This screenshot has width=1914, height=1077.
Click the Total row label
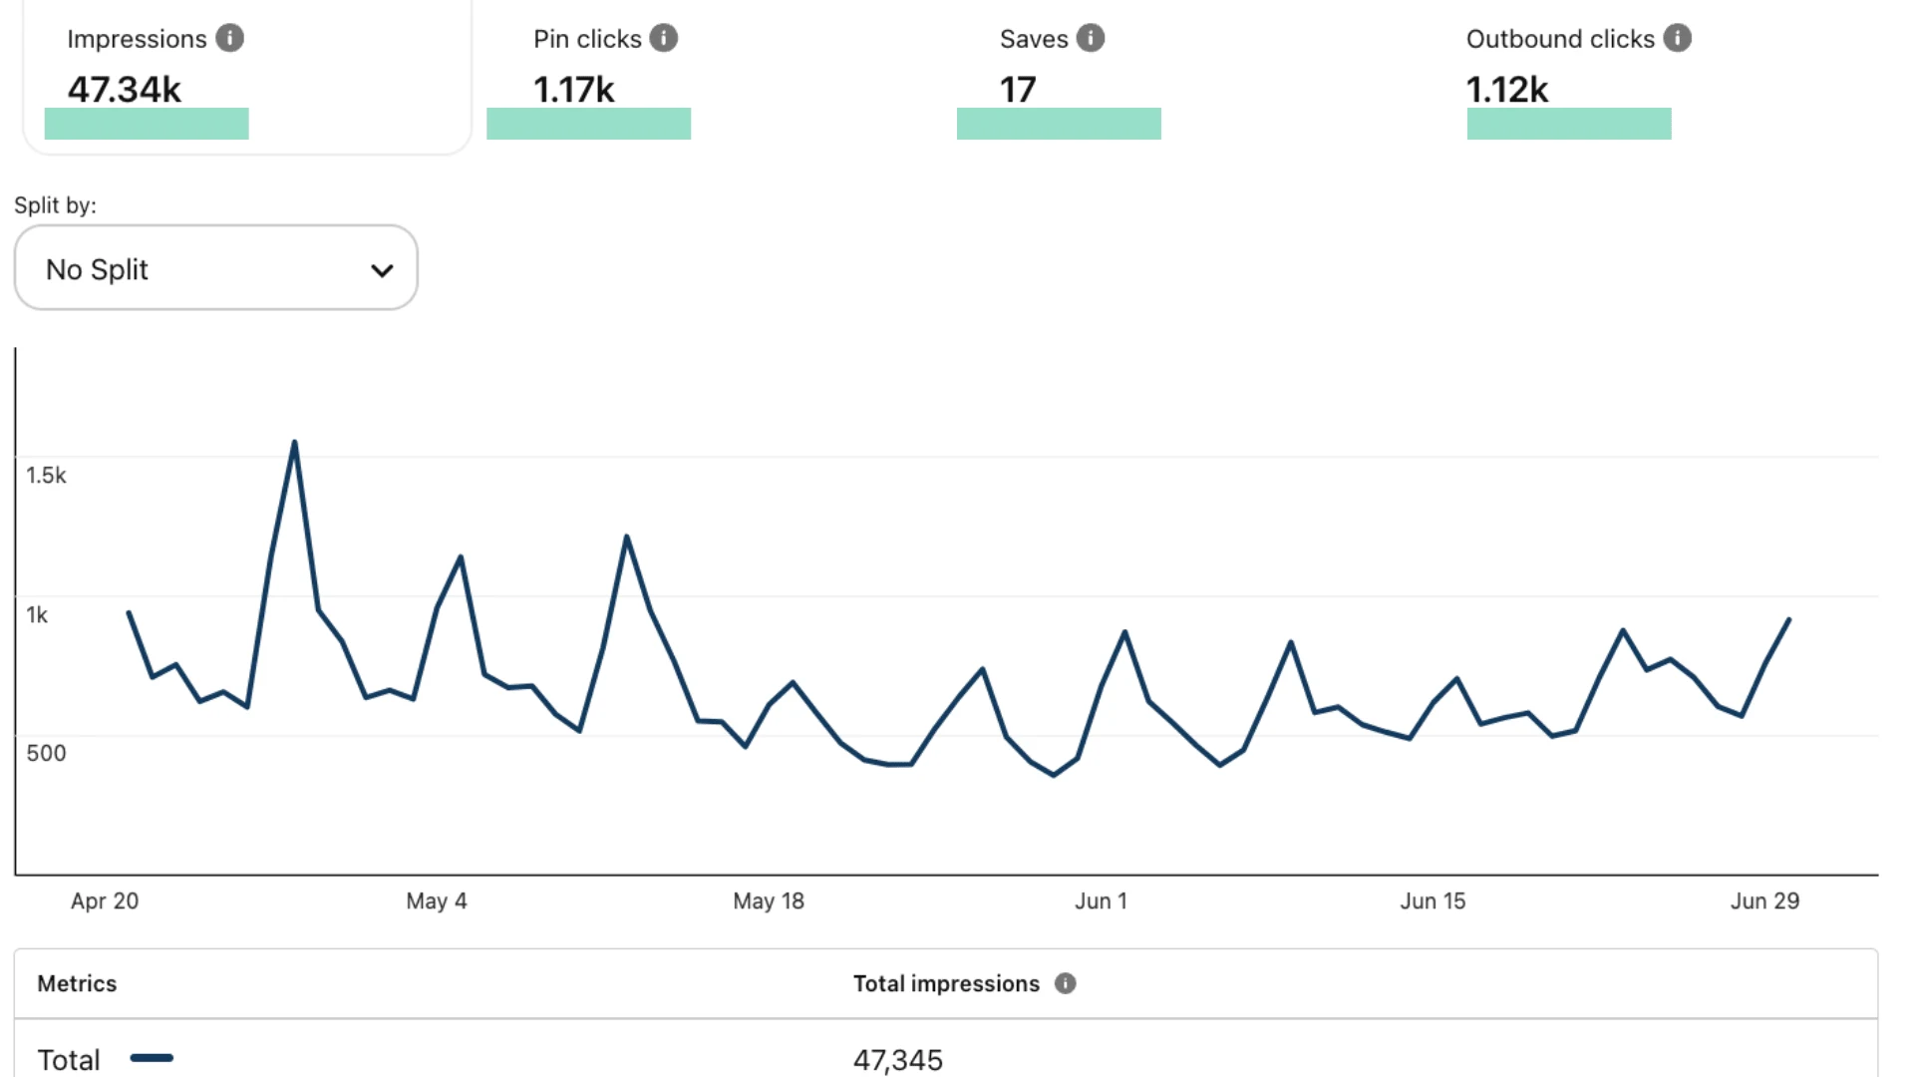69,1059
